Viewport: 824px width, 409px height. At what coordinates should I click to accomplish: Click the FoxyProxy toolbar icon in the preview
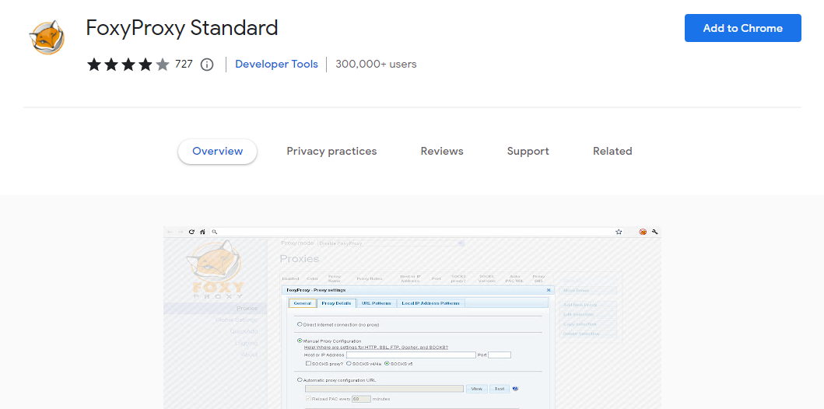[643, 232]
